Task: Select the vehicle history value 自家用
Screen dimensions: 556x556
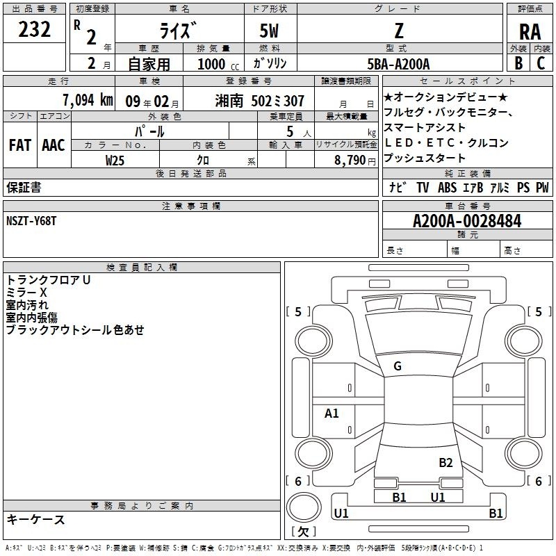Action: (149, 64)
